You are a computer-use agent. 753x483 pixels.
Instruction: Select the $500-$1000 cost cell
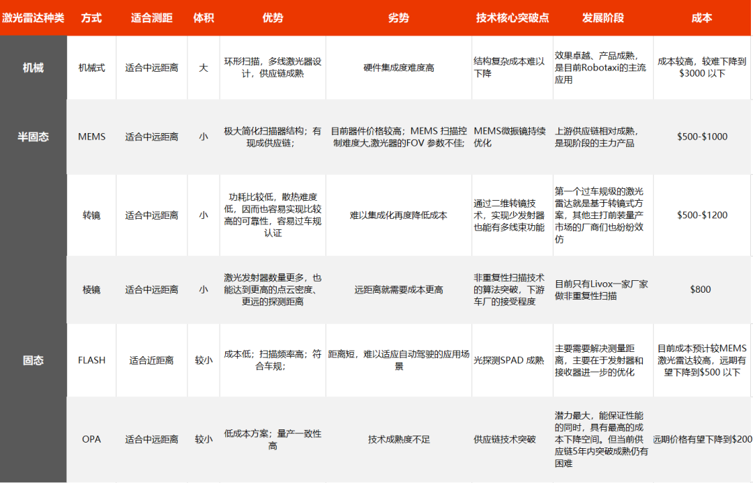[701, 137]
